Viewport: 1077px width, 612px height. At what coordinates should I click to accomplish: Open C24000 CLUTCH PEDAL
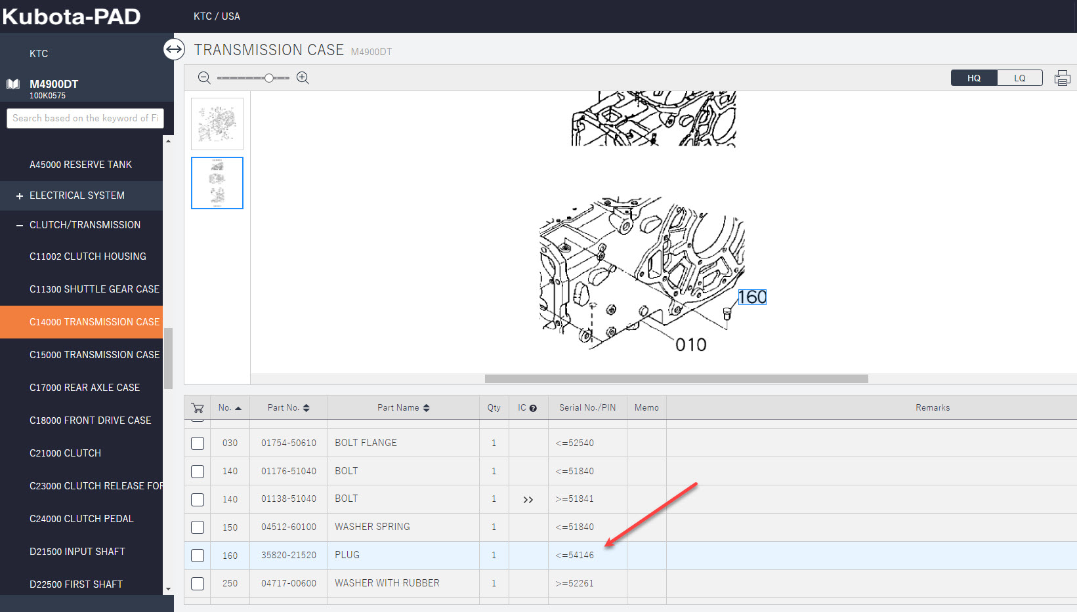click(81, 519)
